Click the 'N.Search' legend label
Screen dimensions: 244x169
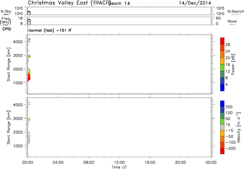click(235, 11)
